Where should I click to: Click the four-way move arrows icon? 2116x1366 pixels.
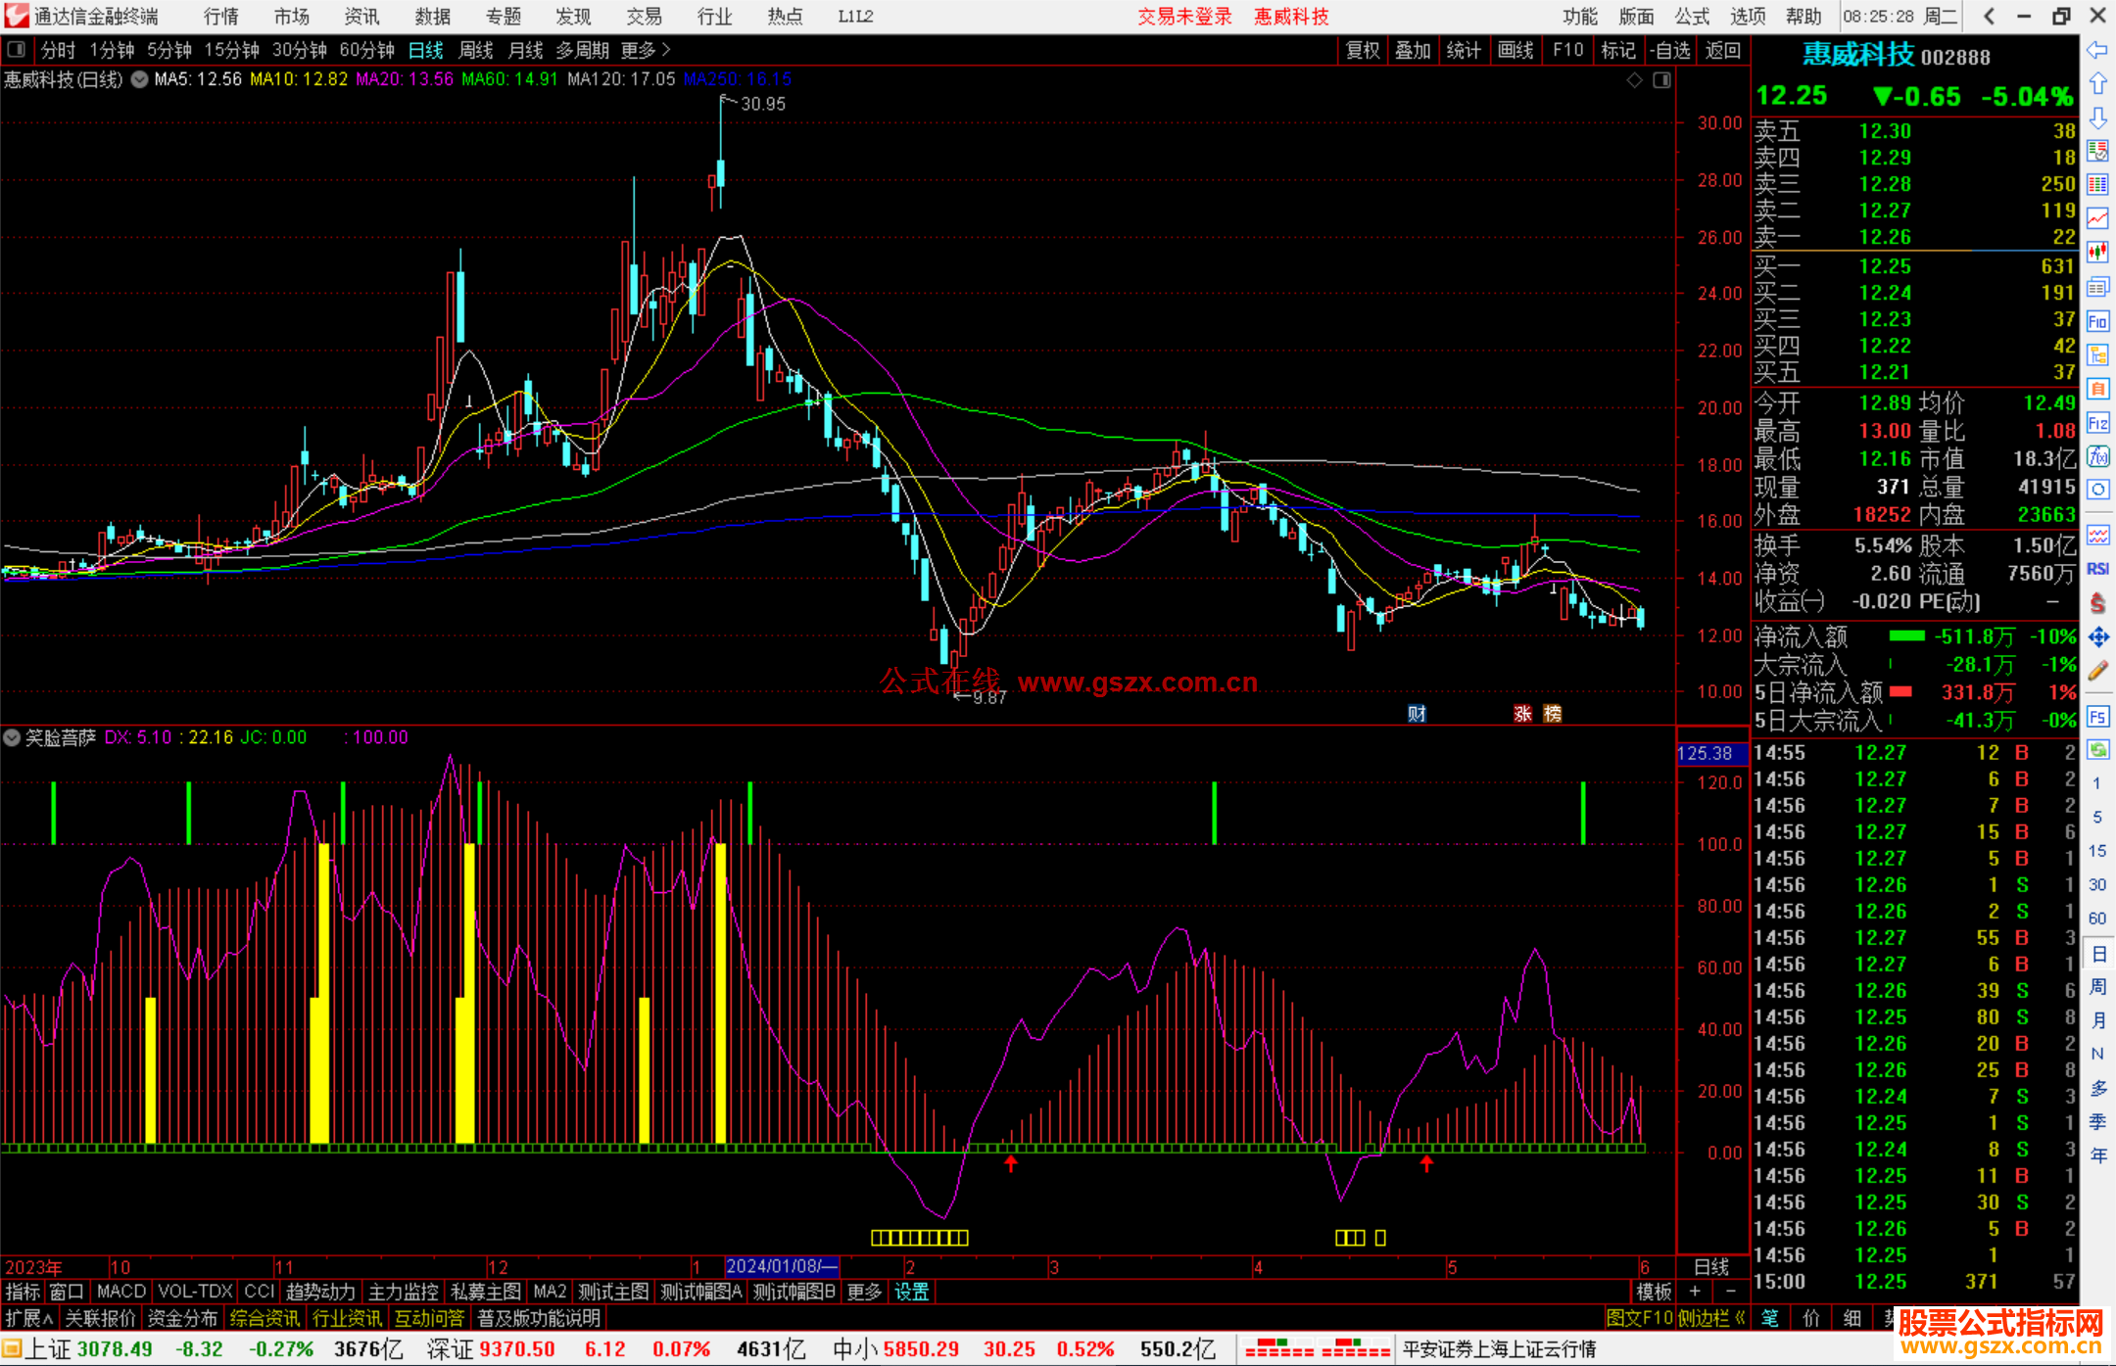point(2097,637)
